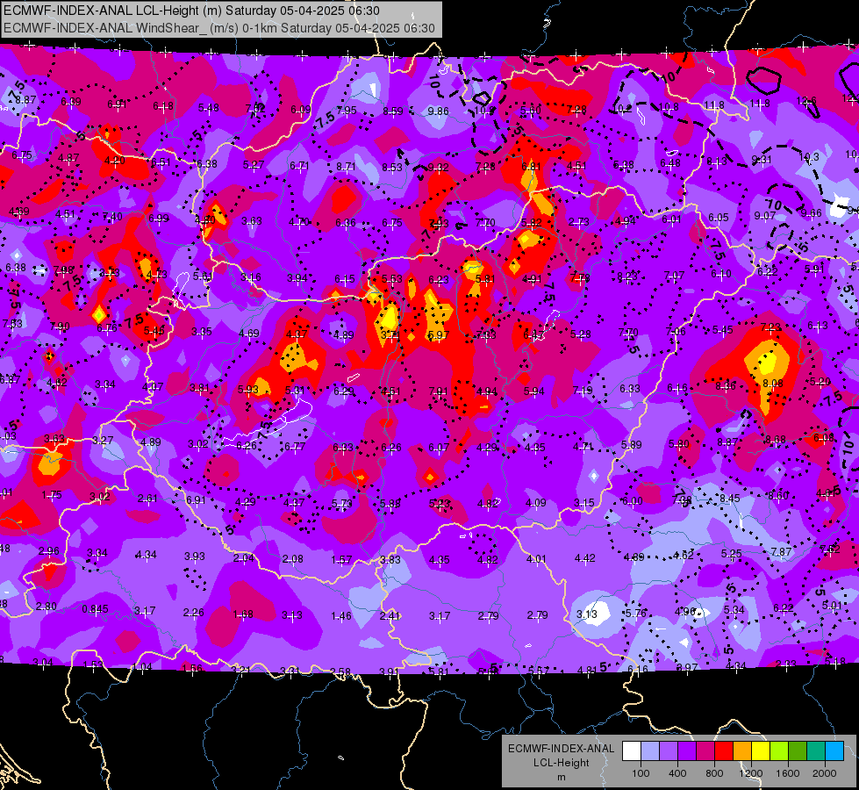Click the 2000 label in the legend
The image size is (859, 790).
[825, 773]
